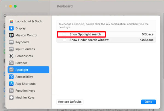Select the Spotlight category label
Image resolution: width=164 pixels, height=111 pixels.
(x=22, y=70)
